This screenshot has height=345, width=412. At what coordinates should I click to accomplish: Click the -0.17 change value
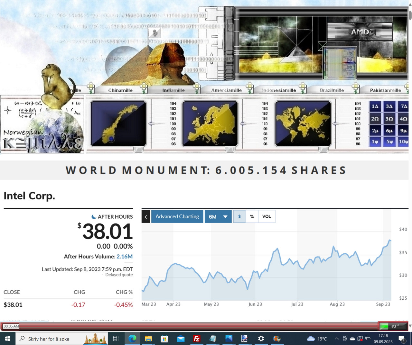(x=78, y=304)
